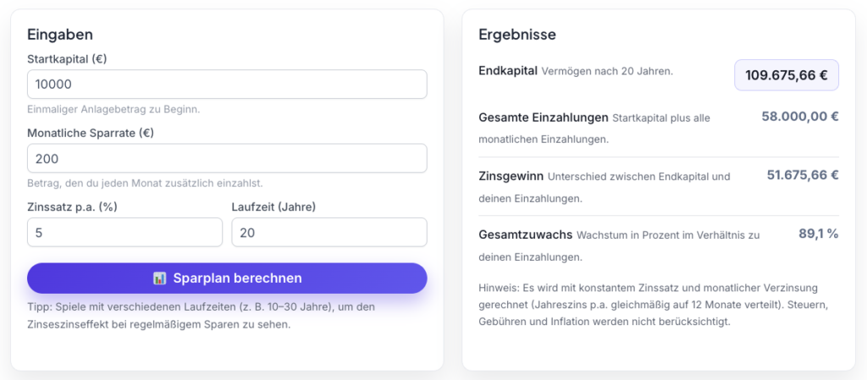The width and height of the screenshot is (867, 380).
Task: Click the Eingaben section heading
Action: [59, 35]
